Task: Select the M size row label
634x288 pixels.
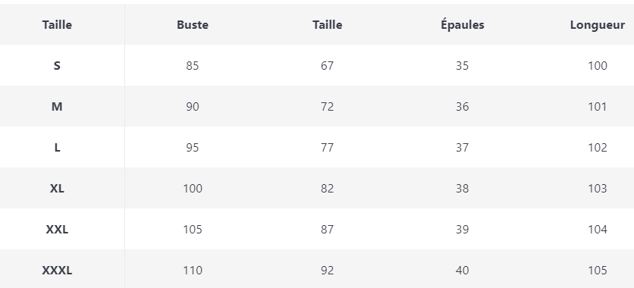Action: click(x=57, y=107)
